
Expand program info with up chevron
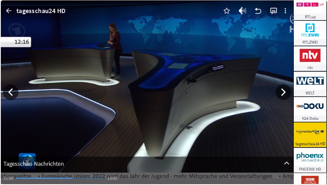point(286,163)
